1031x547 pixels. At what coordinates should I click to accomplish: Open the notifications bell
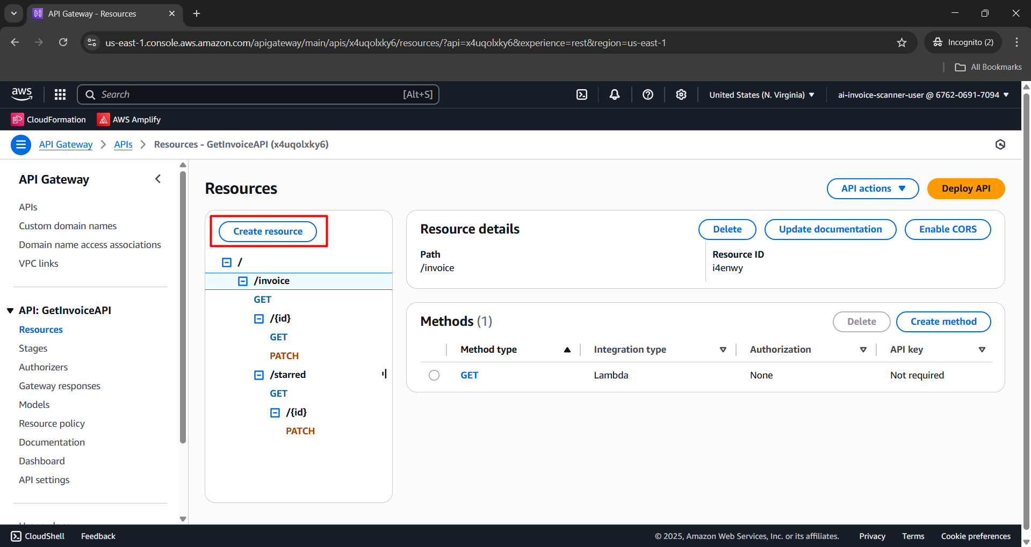(x=615, y=94)
